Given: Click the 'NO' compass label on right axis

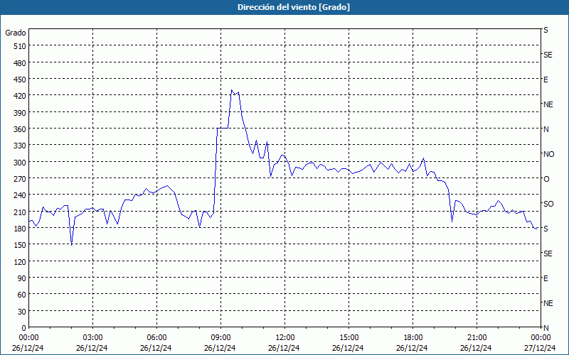Looking at the screenshot, I should coord(548,154).
